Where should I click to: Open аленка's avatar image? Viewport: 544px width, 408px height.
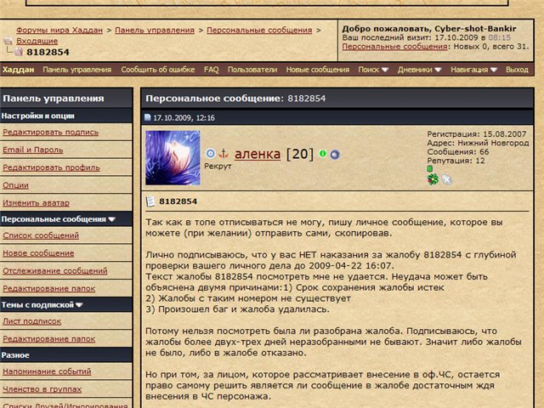173,158
